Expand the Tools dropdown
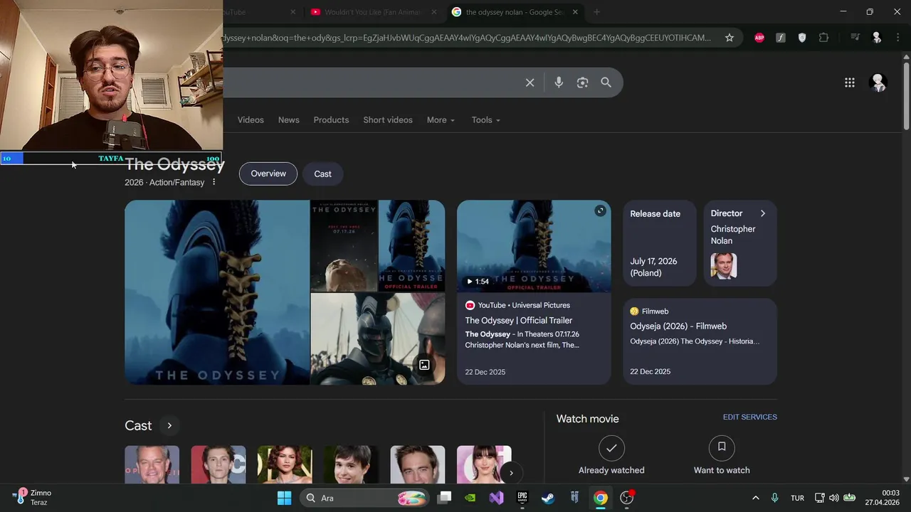The height and width of the screenshot is (512, 911). click(485, 120)
